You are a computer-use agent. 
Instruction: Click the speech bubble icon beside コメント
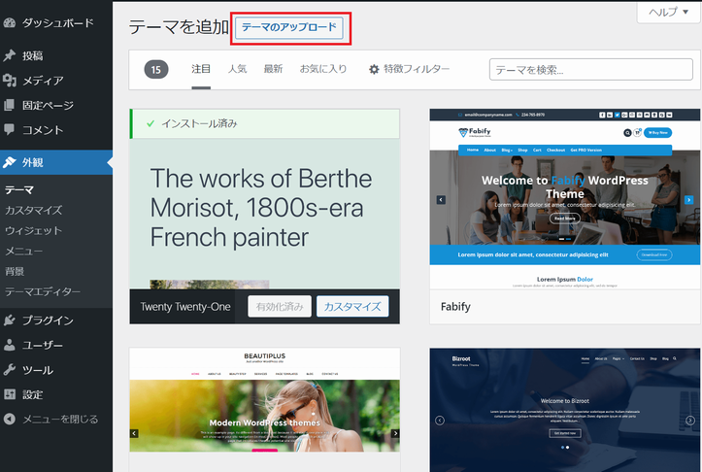click(x=10, y=130)
